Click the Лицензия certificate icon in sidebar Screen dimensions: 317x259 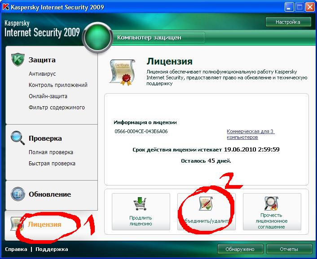pyautogui.click(x=17, y=224)
